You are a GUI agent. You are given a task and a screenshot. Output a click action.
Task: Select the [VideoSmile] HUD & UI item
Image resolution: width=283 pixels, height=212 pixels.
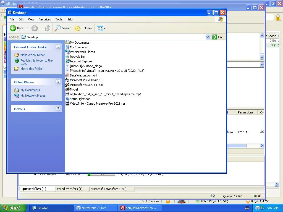[x=107, y=71]
